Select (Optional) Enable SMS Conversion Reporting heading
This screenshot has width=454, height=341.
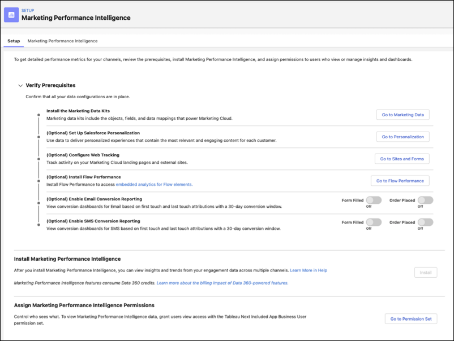(93, 221)
